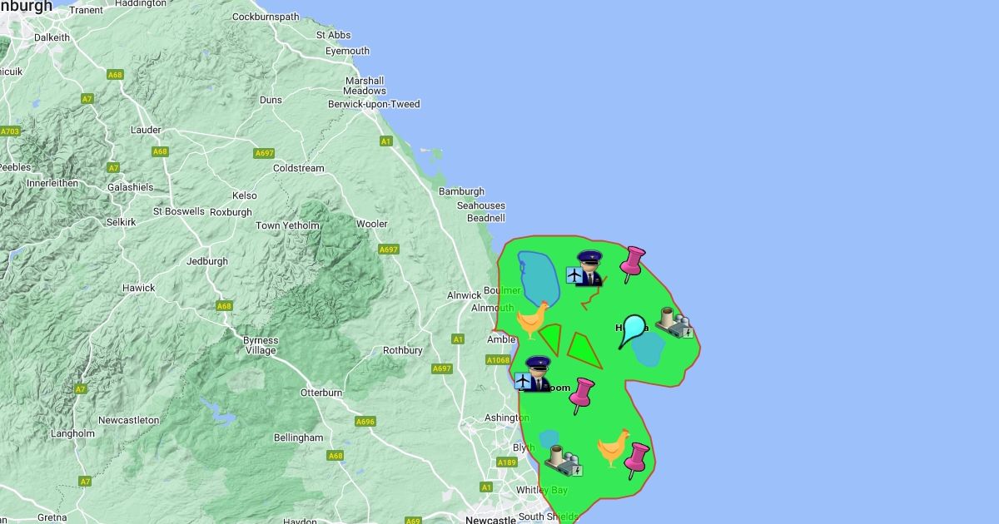Screen dimensions: 999x524
Task: Click the Hawick town label
Action: 139,288
